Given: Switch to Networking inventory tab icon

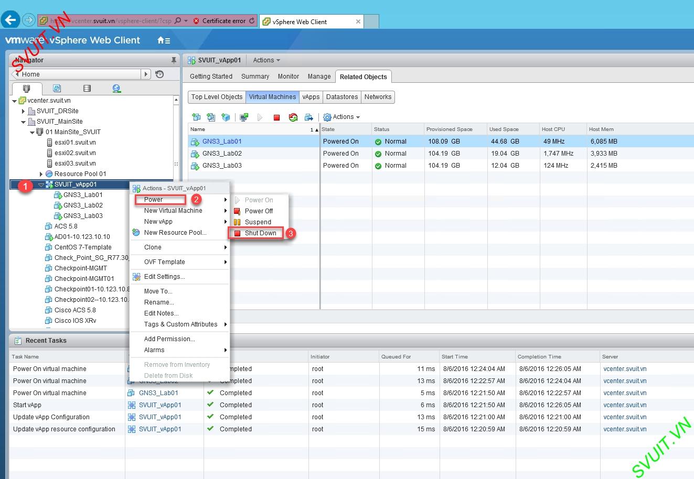Looking at the screenshot, I should pos(116,89).
